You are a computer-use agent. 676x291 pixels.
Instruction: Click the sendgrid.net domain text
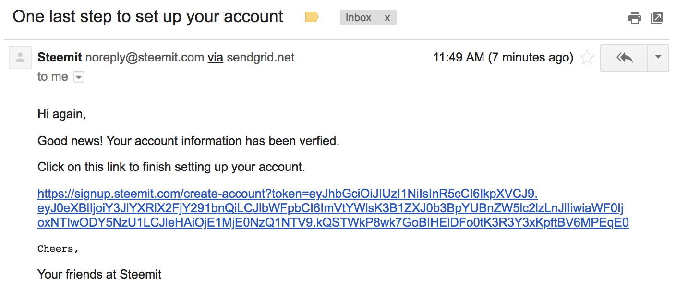[261, 58]
